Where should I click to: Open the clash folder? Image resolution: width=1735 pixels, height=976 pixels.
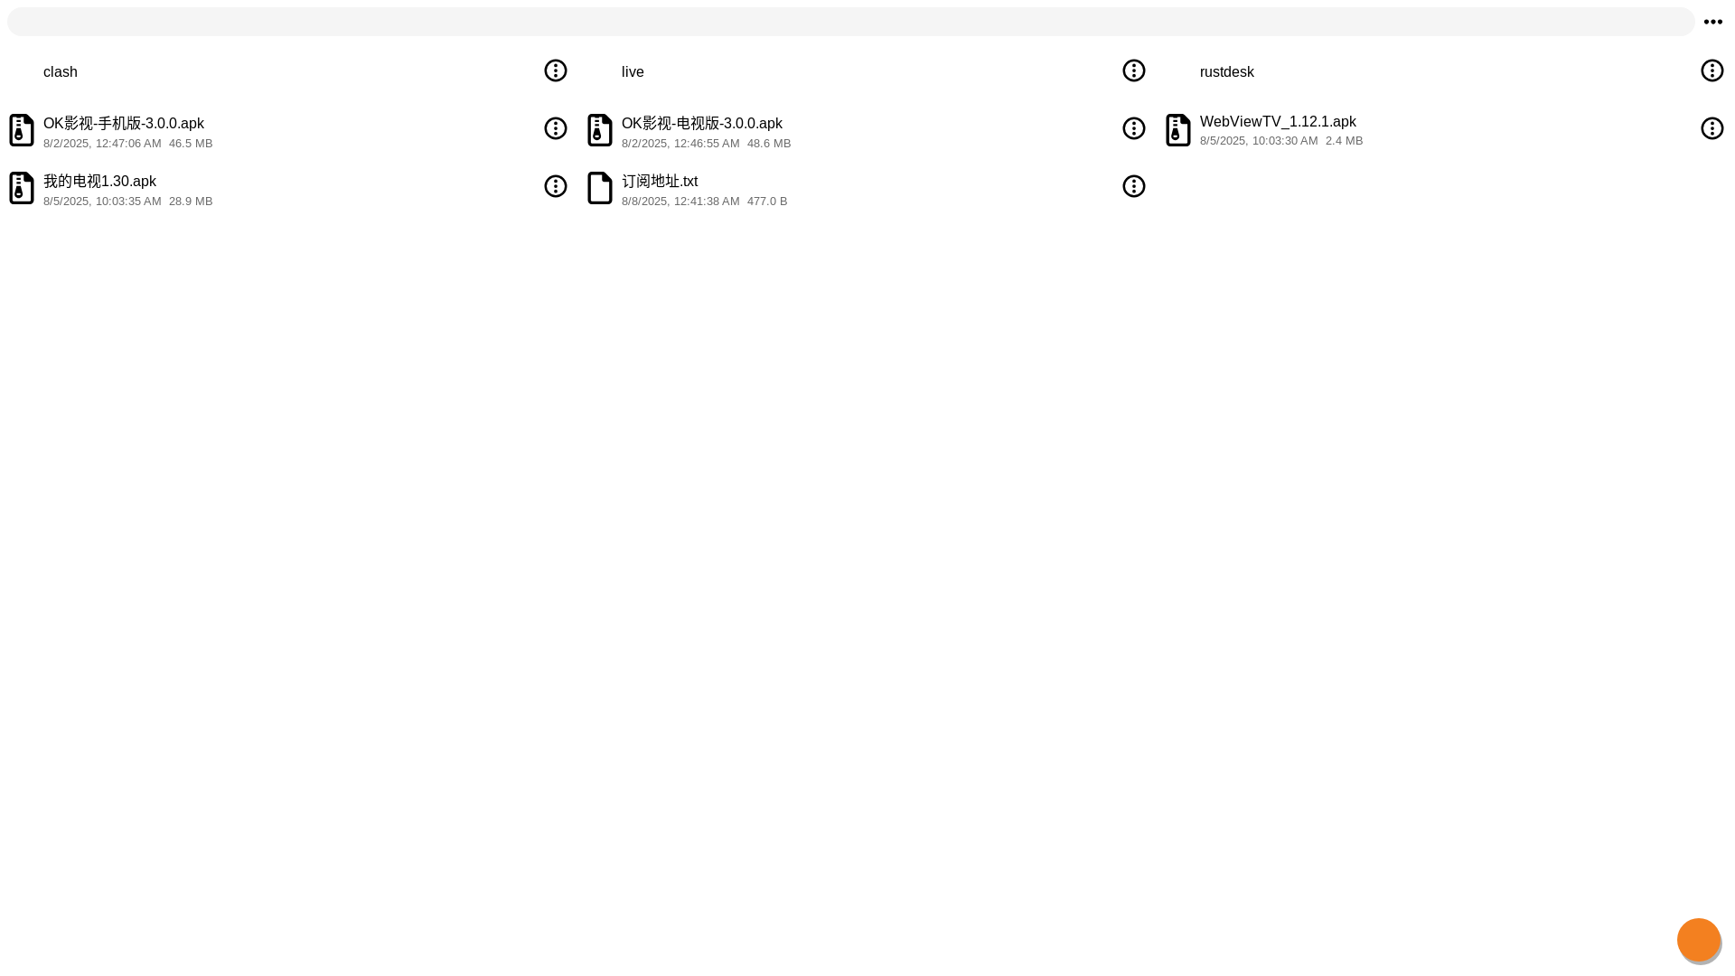(61, 72)
